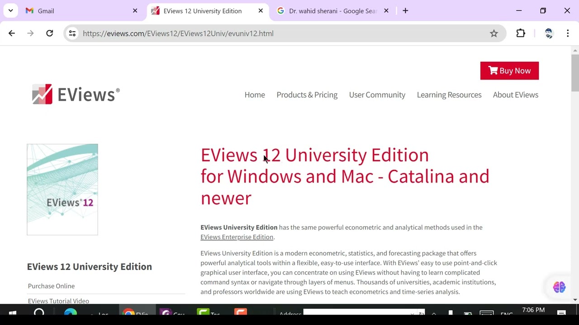This screenshot has height=325, width=579.
Task: Click the page vertical scrollbar thumb
Action: pyautogui.click(x=575, y=72)
